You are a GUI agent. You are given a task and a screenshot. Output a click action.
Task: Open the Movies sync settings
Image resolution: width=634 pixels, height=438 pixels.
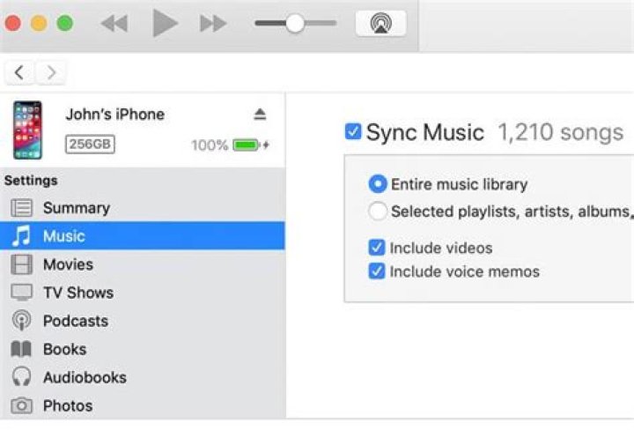143,264
